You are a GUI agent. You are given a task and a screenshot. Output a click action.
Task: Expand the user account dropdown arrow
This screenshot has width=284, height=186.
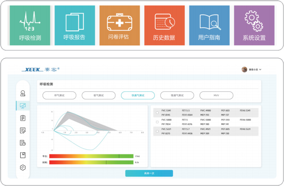pyautogui.click(x=260, y=69)
